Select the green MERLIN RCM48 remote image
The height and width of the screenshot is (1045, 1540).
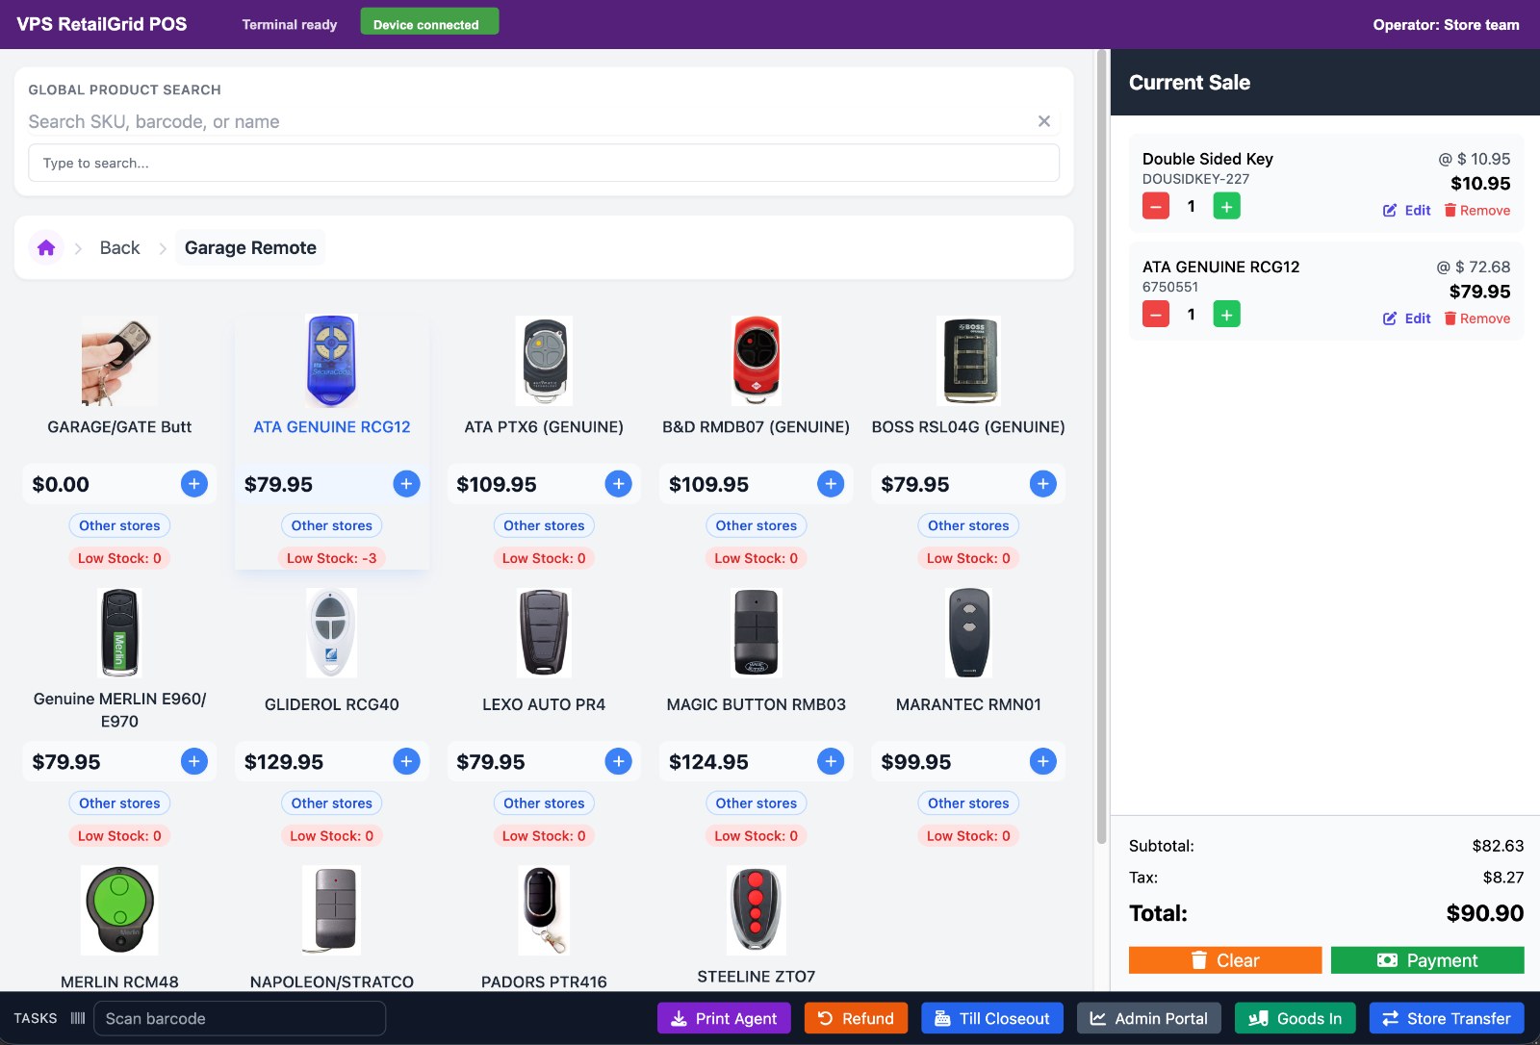119,910
